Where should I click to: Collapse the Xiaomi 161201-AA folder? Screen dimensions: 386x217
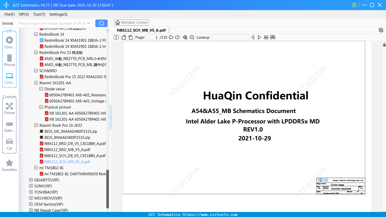(36, 83)
